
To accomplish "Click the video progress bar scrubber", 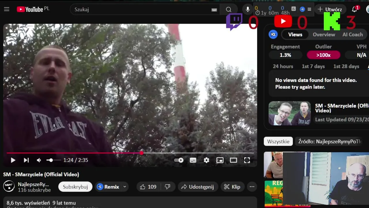I will pyautogui.click(x=142, y=153).
